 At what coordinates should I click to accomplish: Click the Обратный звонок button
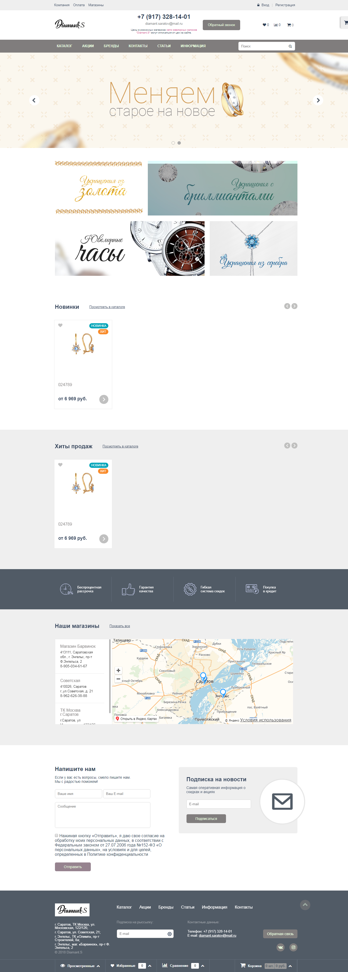tap(221, 25)
